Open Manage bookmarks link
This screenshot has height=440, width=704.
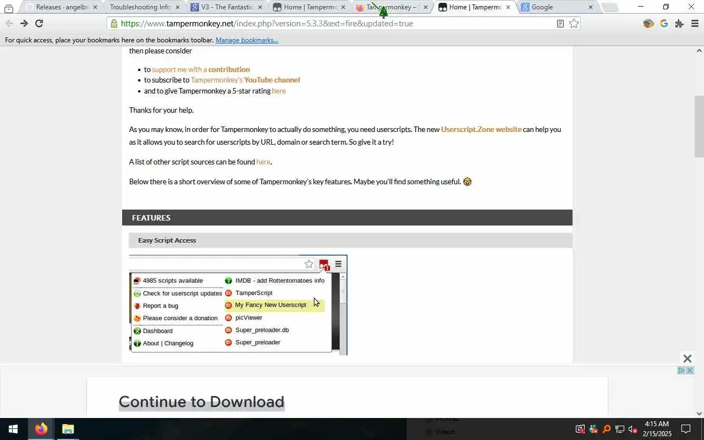point(247,40)
